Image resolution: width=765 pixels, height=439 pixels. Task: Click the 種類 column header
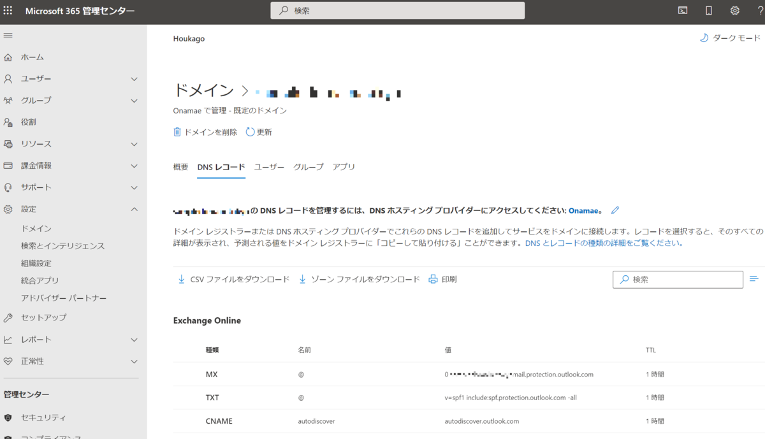coord(212,350)
